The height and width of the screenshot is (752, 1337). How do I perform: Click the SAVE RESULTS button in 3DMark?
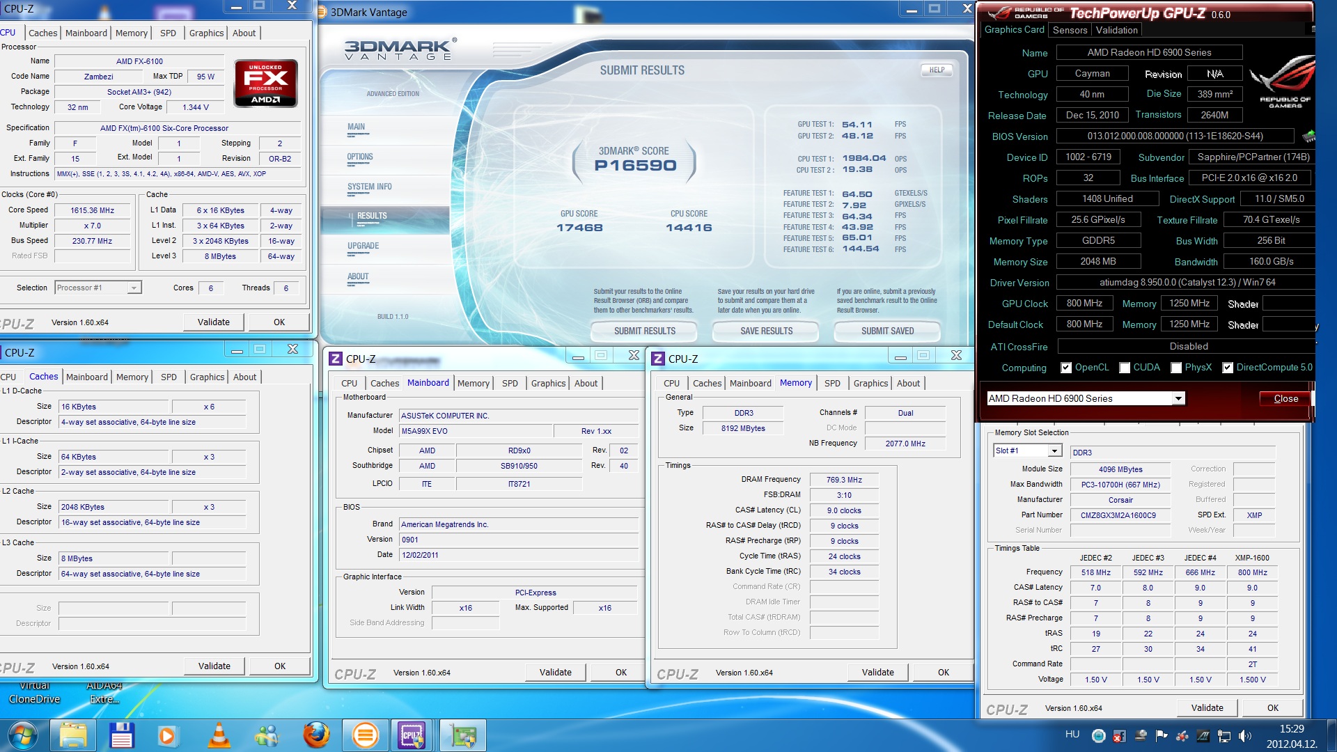coord(766,331)
